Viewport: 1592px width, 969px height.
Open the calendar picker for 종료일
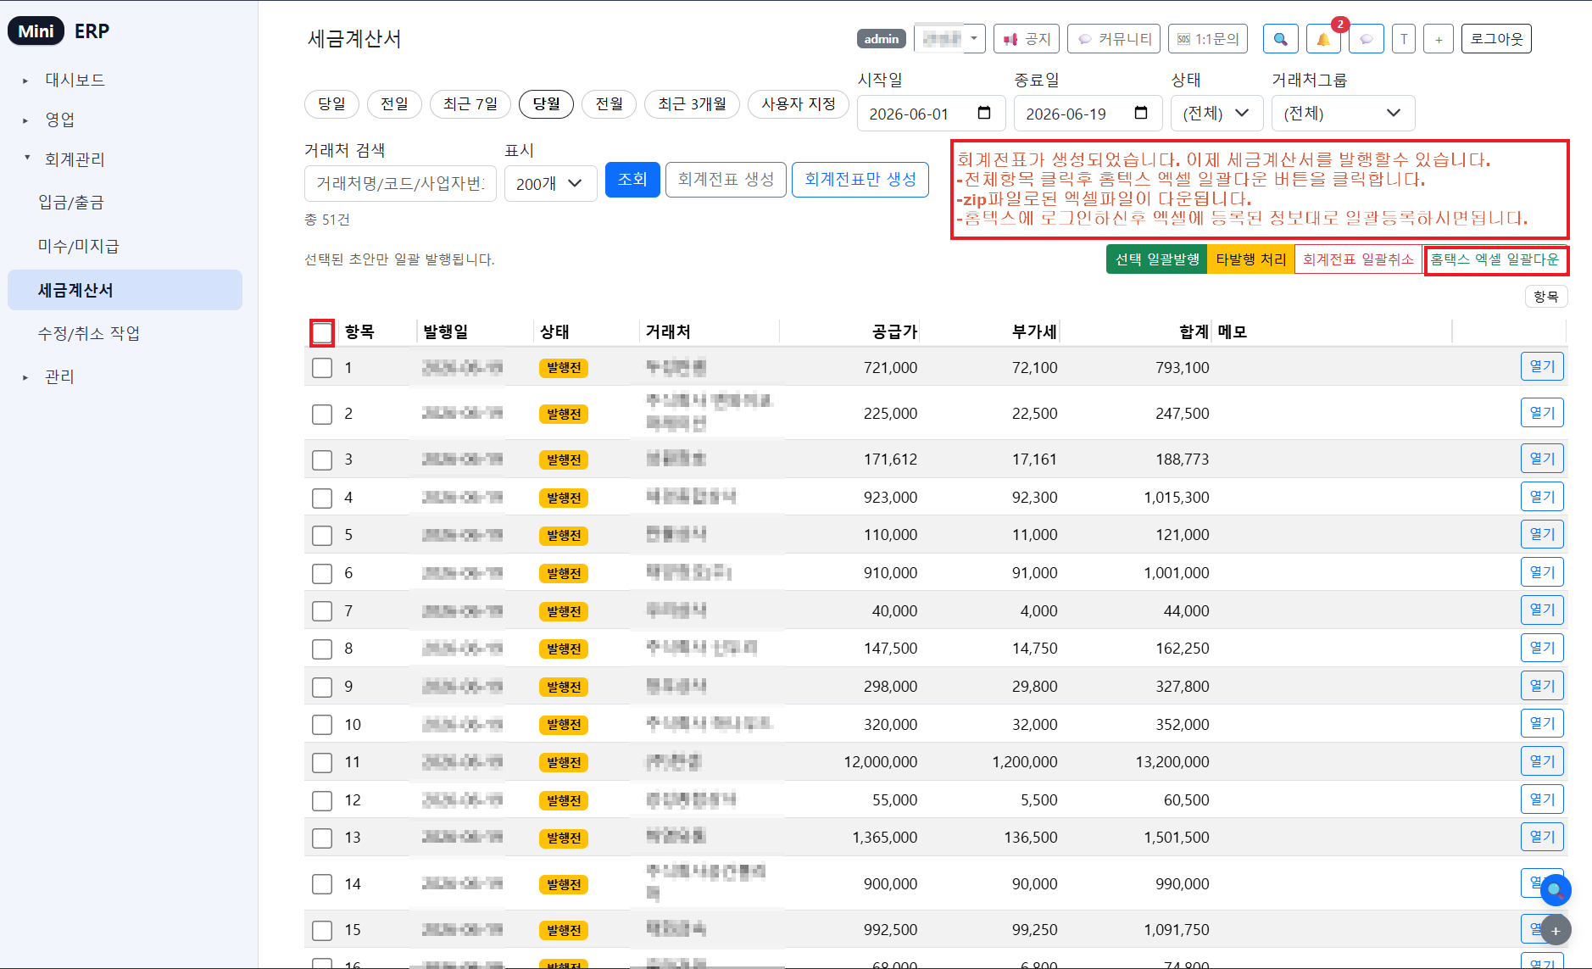(1141, 113)
